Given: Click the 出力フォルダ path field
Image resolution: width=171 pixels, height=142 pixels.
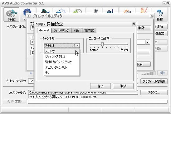Looking at the screenshot, I should coord(83,93).
